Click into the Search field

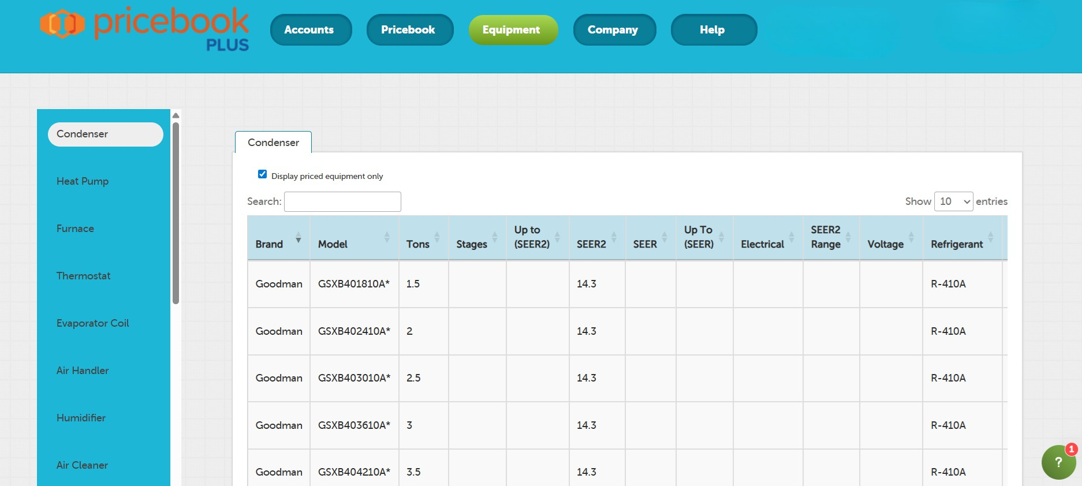pos(342,202)
